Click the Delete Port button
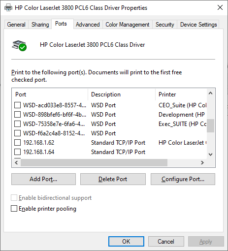The image size is (228, 251). click(x=113, y=179)
